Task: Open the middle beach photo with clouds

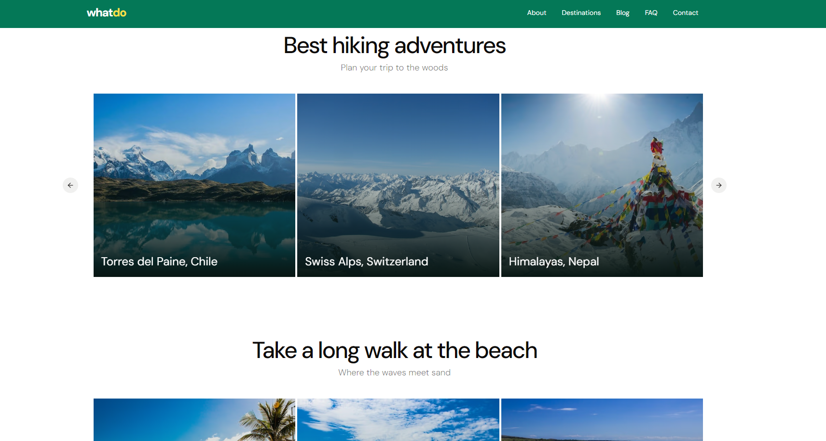Action: [x=398, y=419]
